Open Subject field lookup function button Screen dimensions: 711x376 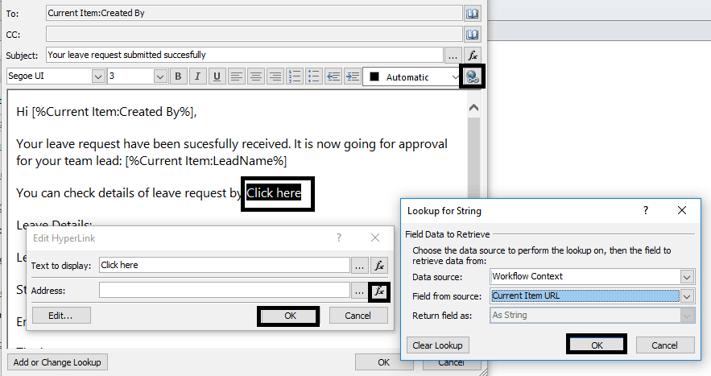coord(472,56)
